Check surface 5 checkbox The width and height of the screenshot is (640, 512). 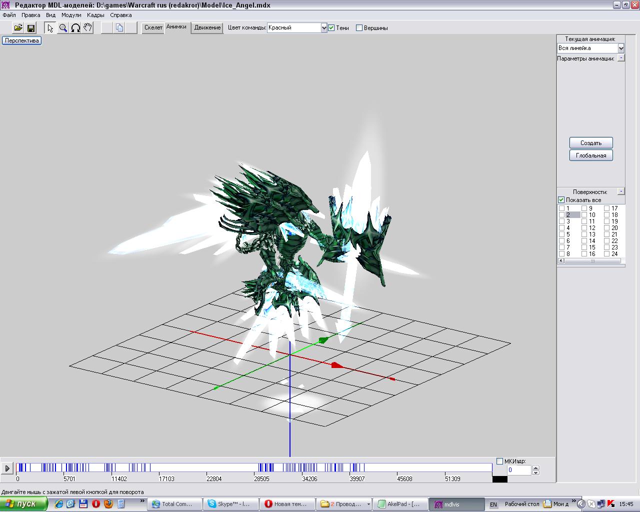point(561,234)
